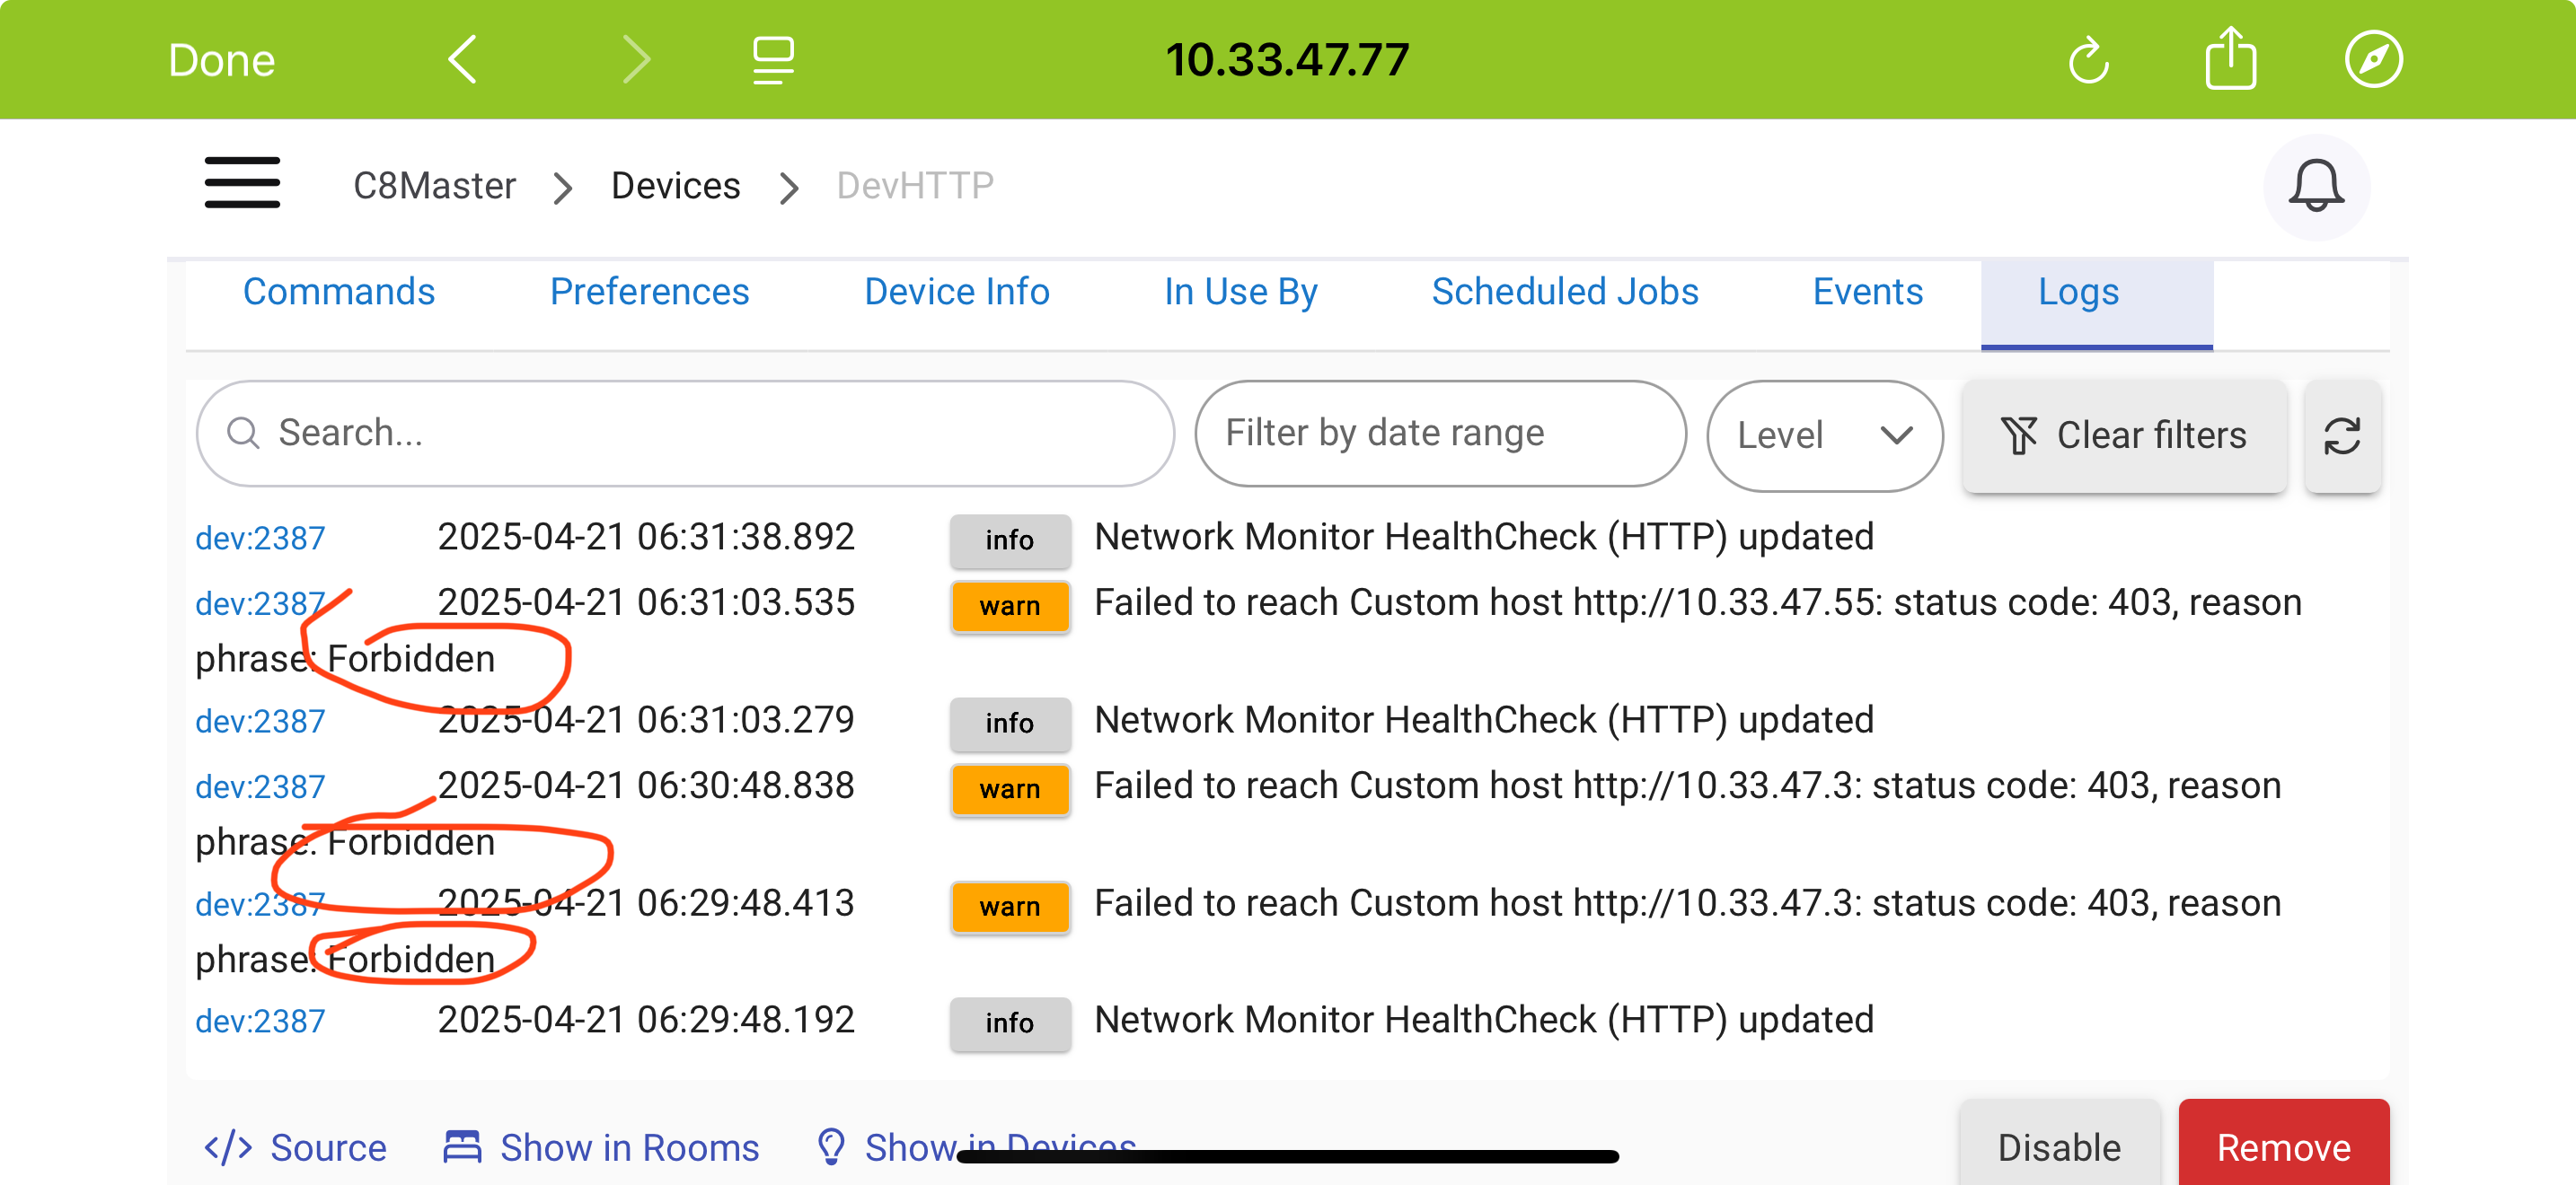The height and width of the screenshot is (1185, 2576).
Task: Click the warn badge at 06:29:48.413
Action: coord(1010,908)
